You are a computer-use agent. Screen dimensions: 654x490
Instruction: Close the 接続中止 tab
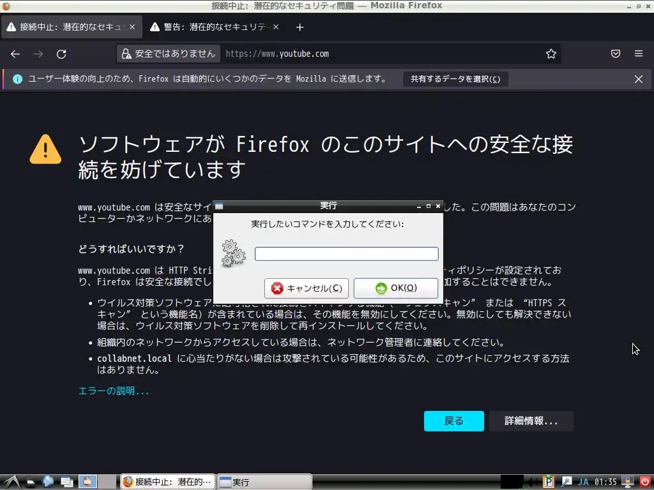tap(132, 27)
